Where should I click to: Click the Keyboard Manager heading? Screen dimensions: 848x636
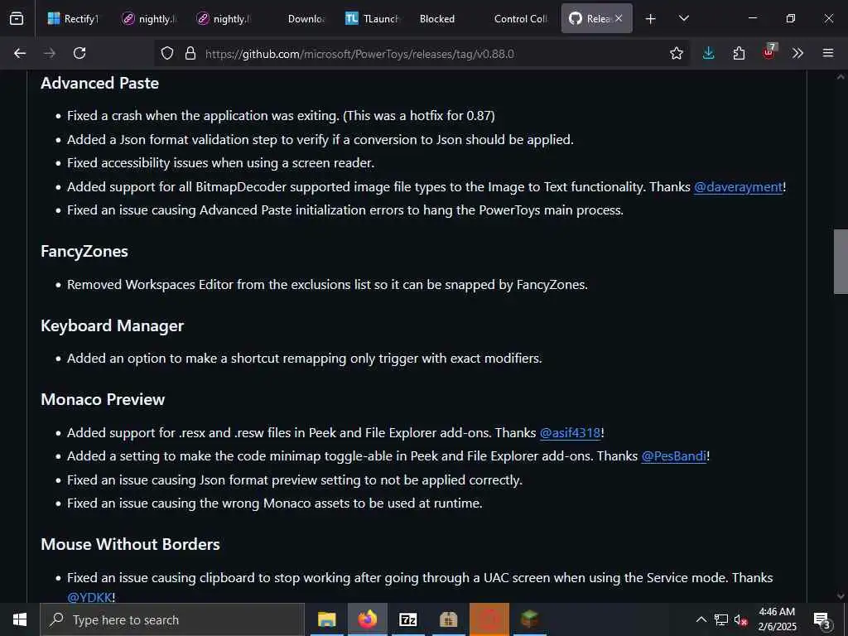pyautogui.click(x=113, y=325)
